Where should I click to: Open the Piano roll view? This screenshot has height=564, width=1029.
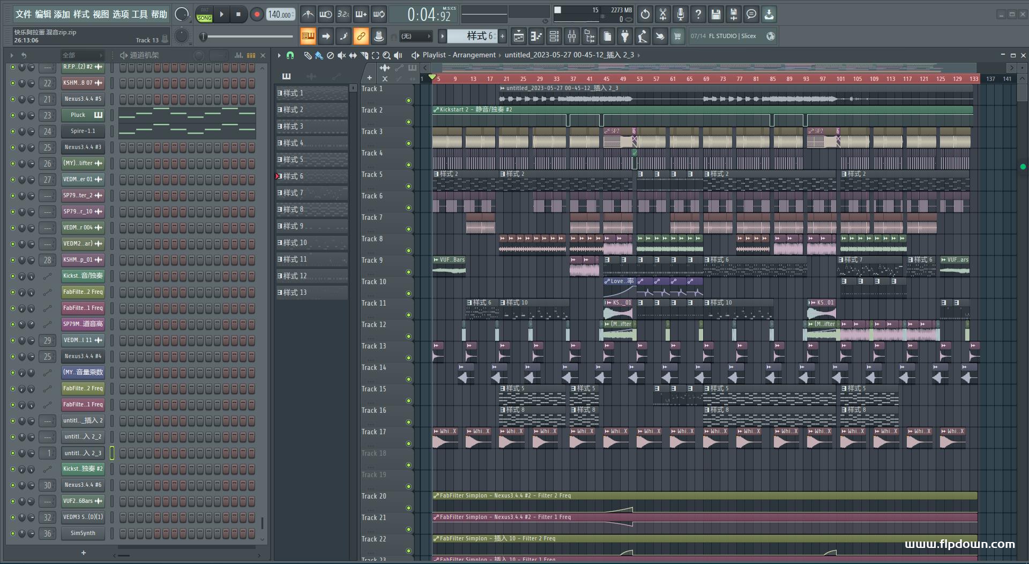coord(536,36)
